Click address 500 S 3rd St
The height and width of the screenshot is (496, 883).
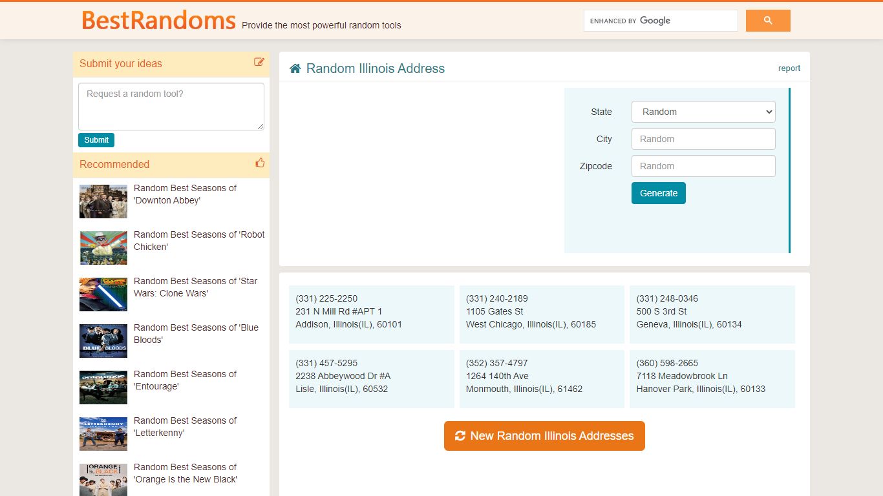[x=662, y=311]
